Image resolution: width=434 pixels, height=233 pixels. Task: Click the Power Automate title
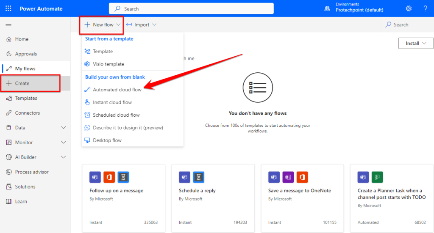pos(41,8)
